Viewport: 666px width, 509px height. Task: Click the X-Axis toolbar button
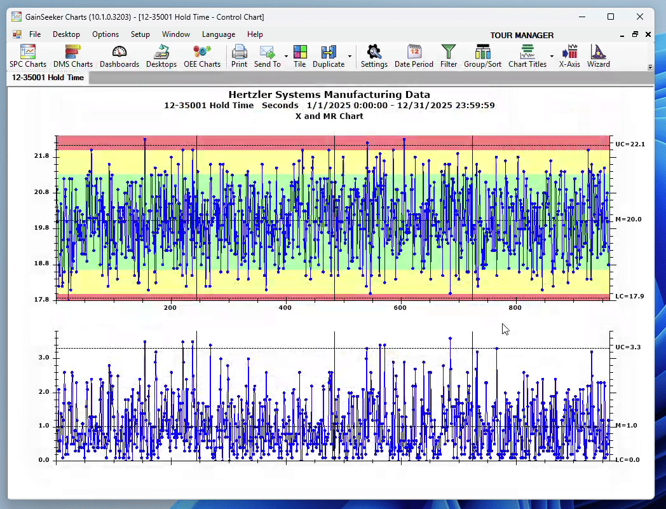pyautogui.click(x=569, y=56)
